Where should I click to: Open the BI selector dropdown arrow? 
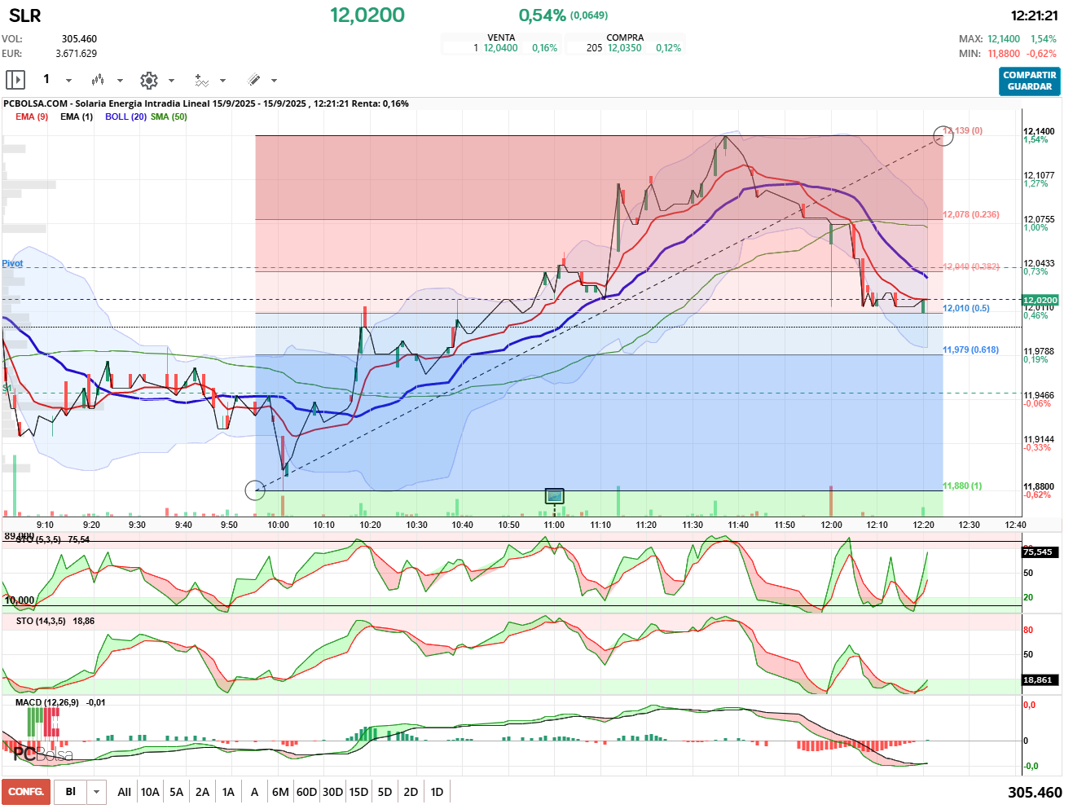[x=97, y=792]
